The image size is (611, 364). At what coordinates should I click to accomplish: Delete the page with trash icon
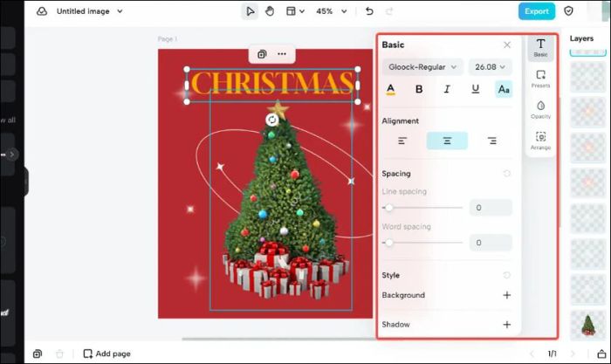(x=59, y=354)
